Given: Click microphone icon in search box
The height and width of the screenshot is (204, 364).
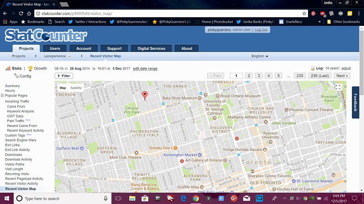Looking at the screenshot, I should (x=106, y=199).
